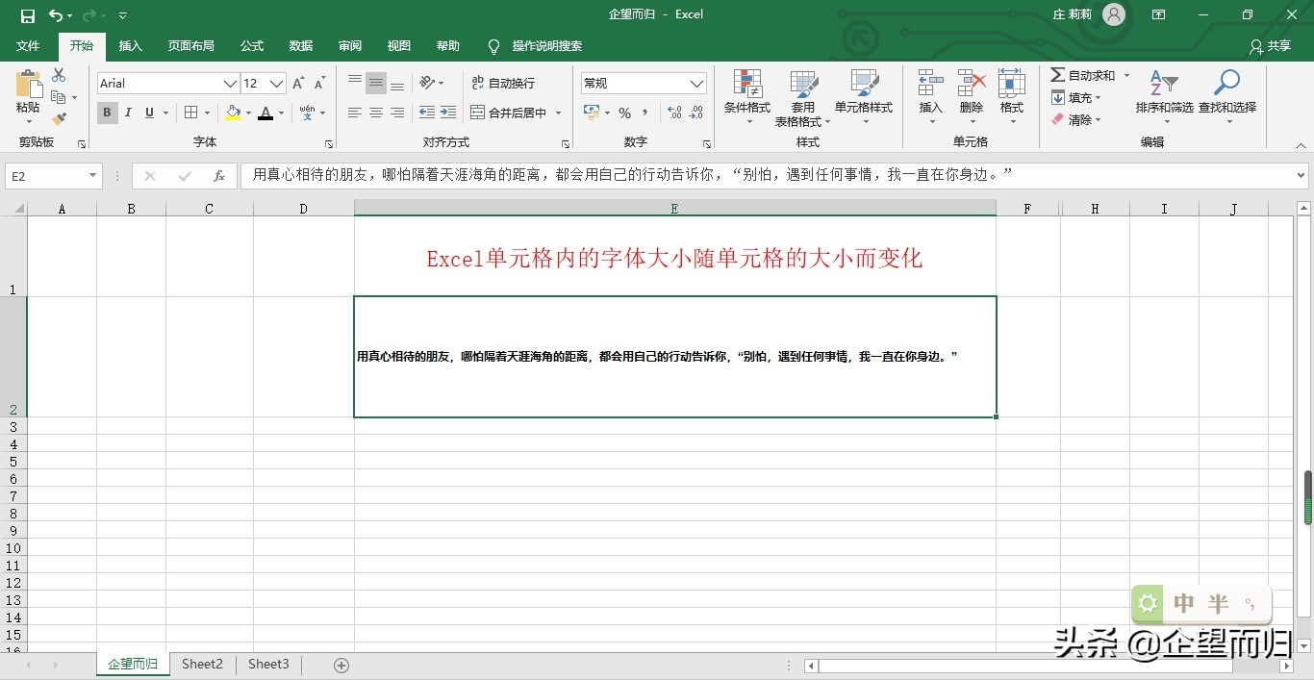Toggle bold formatting on the selected cell
Screen dimensions: 1314x680
point(107,113)
